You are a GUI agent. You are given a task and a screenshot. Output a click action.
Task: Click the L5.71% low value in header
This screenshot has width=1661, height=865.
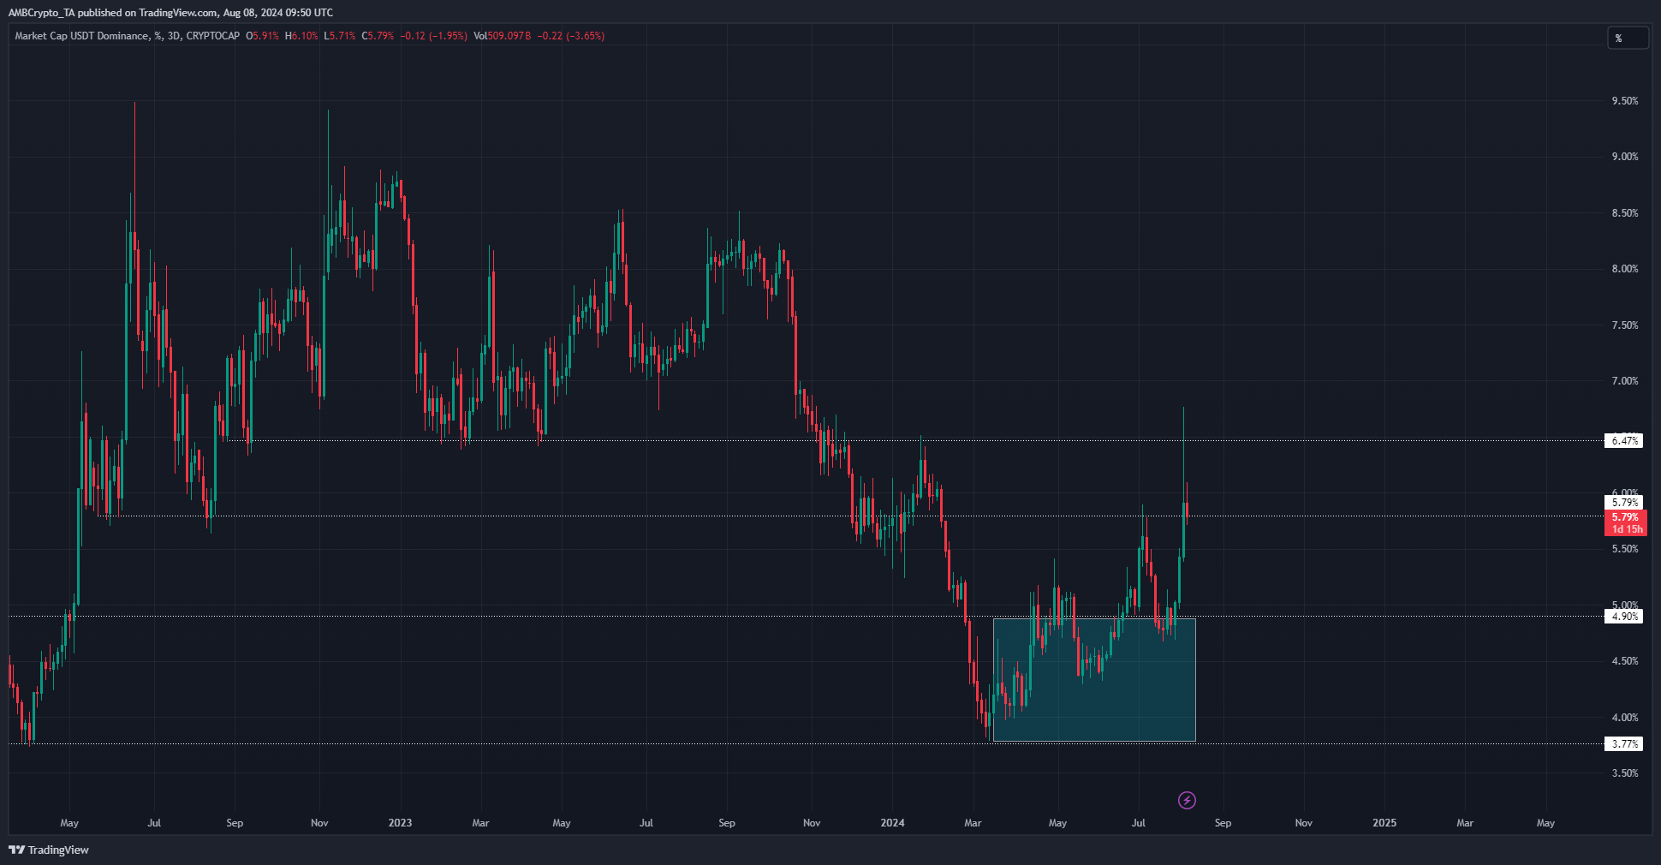click(340, 36)
